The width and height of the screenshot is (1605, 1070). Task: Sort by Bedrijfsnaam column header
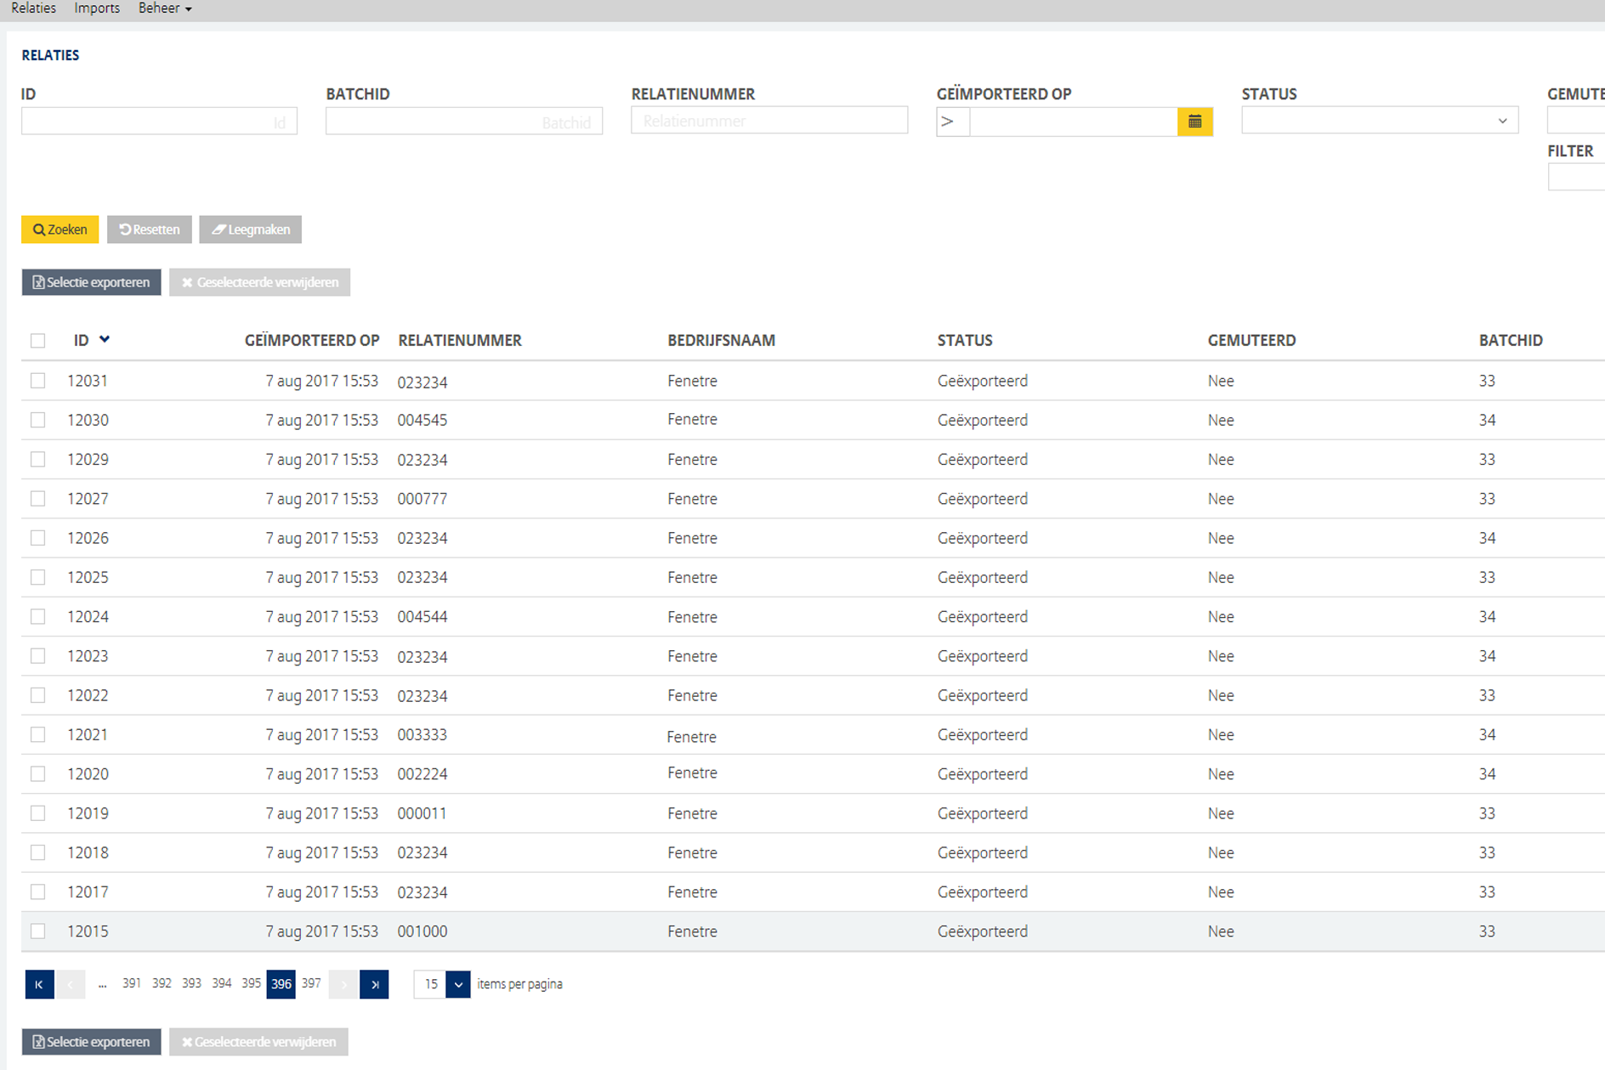coord(722,341)
